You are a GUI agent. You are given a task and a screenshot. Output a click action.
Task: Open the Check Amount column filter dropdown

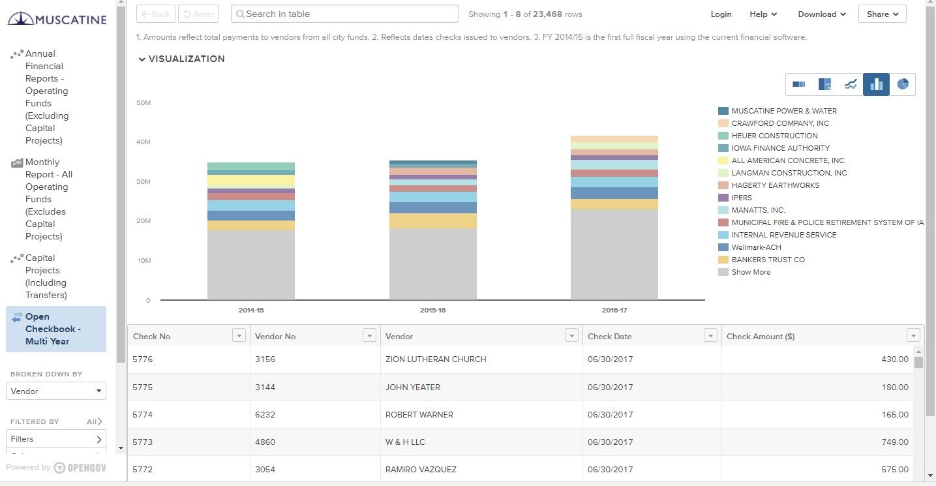913,334
